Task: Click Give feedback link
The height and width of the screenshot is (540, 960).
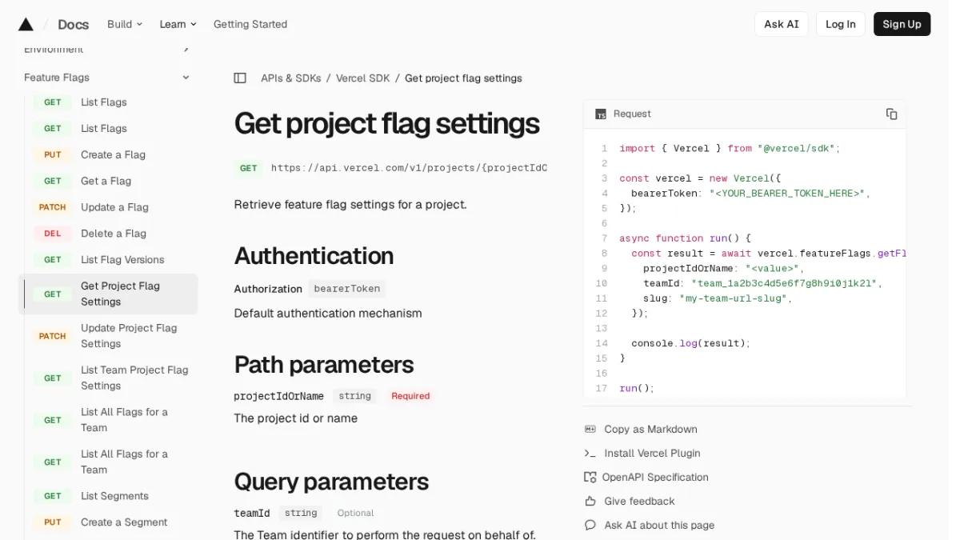Action: (639, 502)
